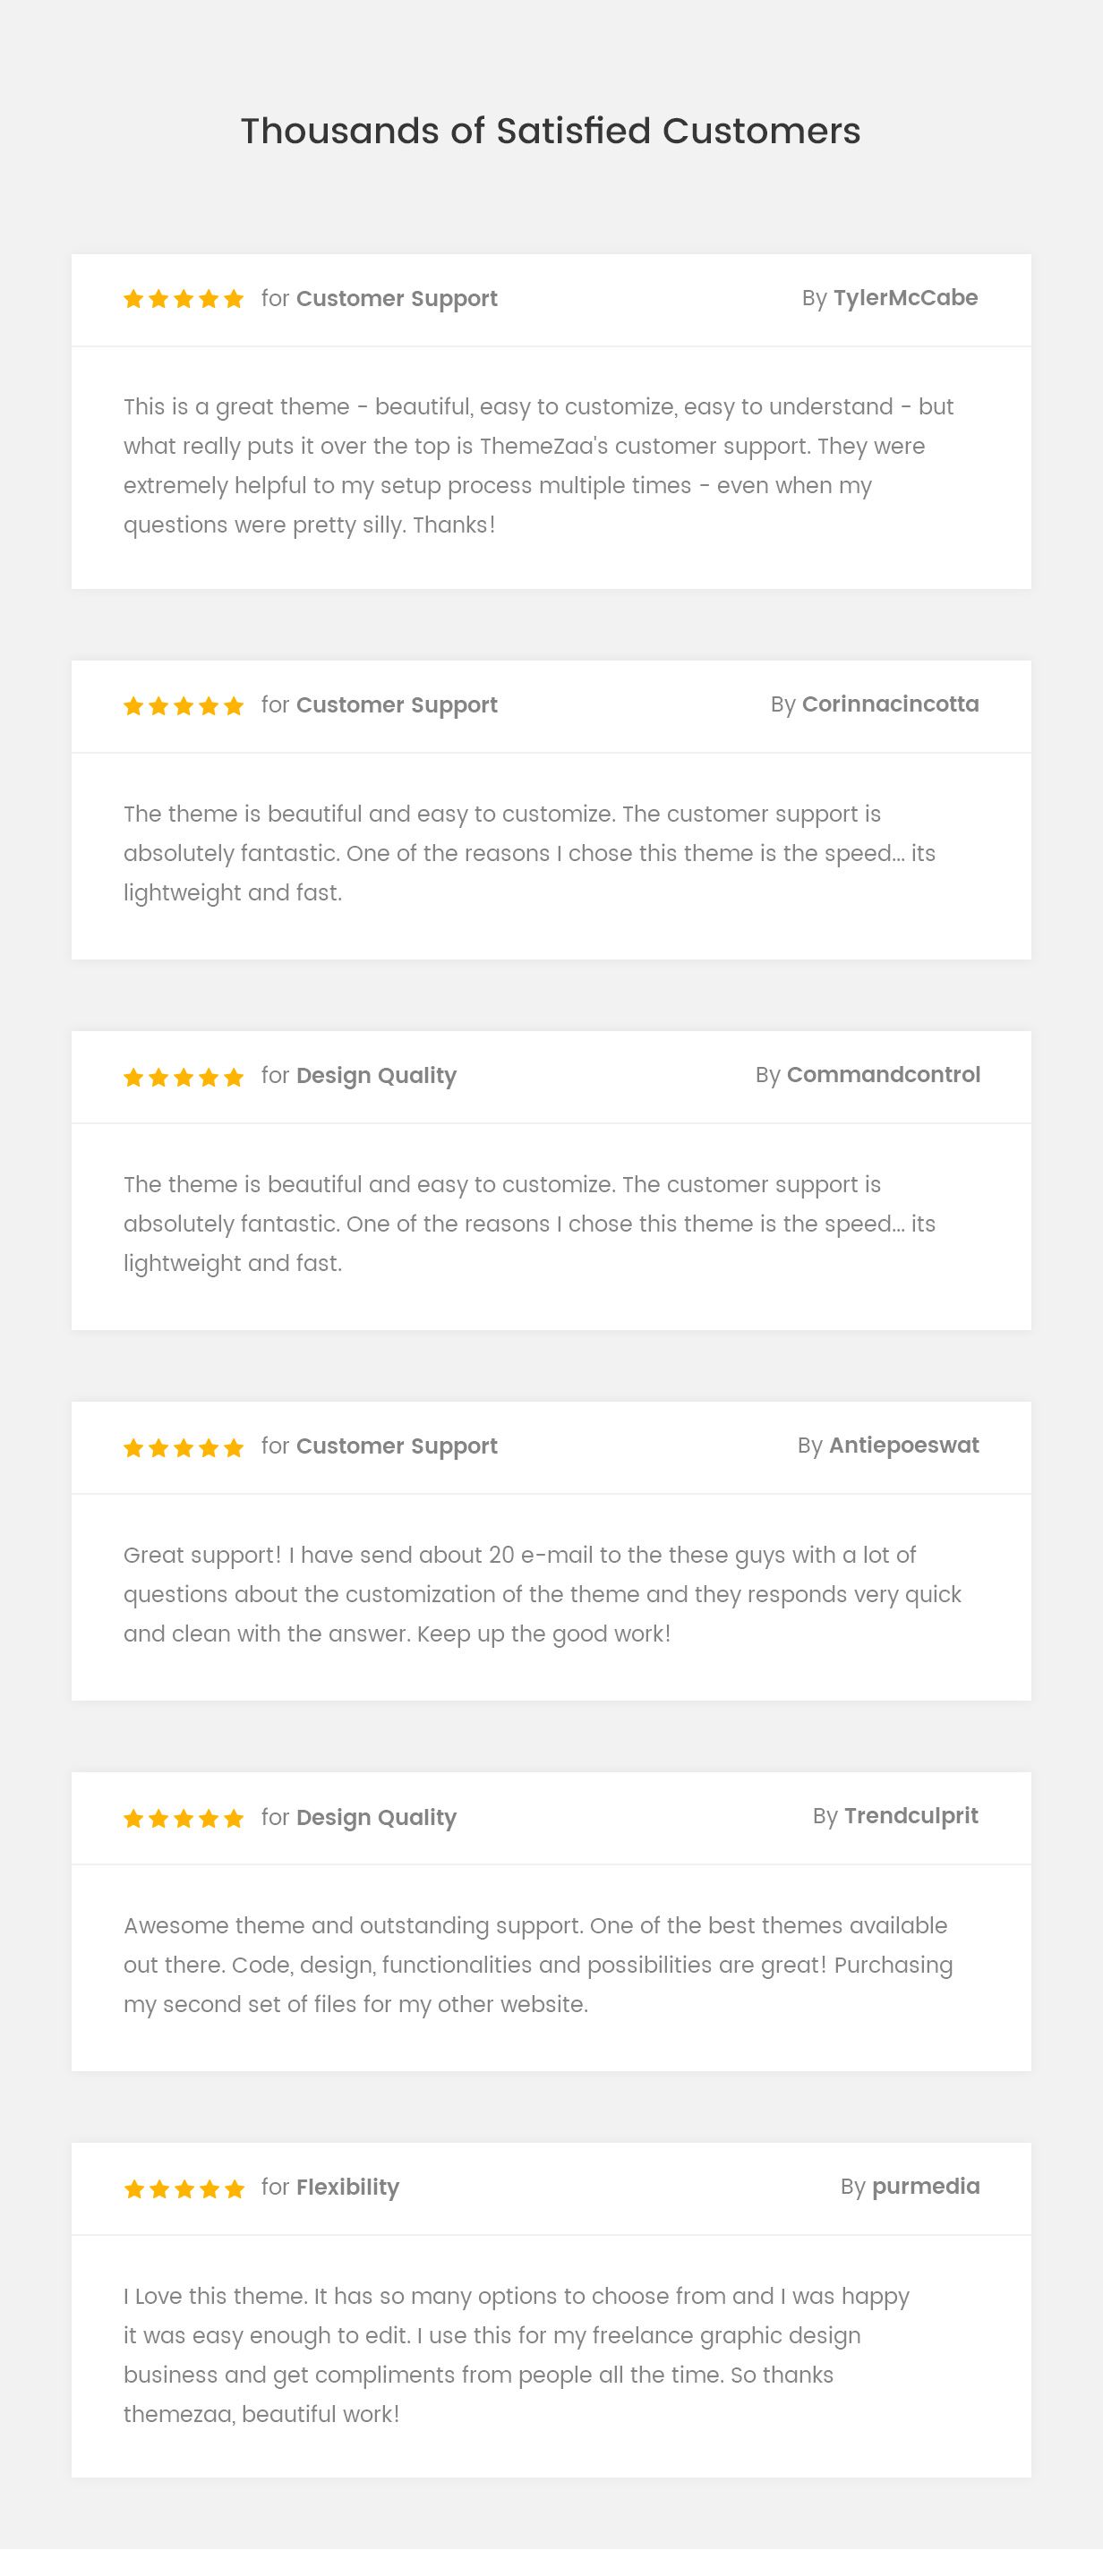Click the Flexibility category label
The width and height of the screenshot is (1103, 2576).
pos(347,2187)
